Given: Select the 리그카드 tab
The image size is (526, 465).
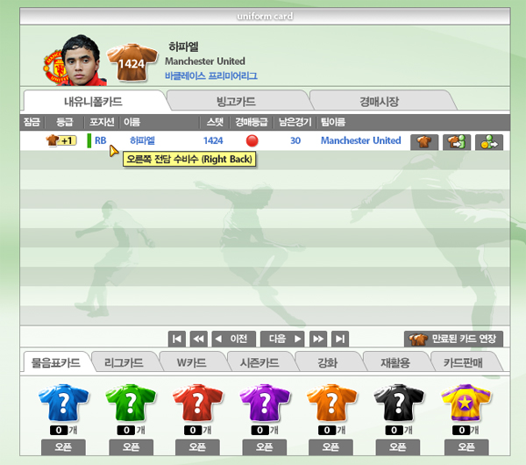Looking at the screenshot, I should (x=124, y=362).
